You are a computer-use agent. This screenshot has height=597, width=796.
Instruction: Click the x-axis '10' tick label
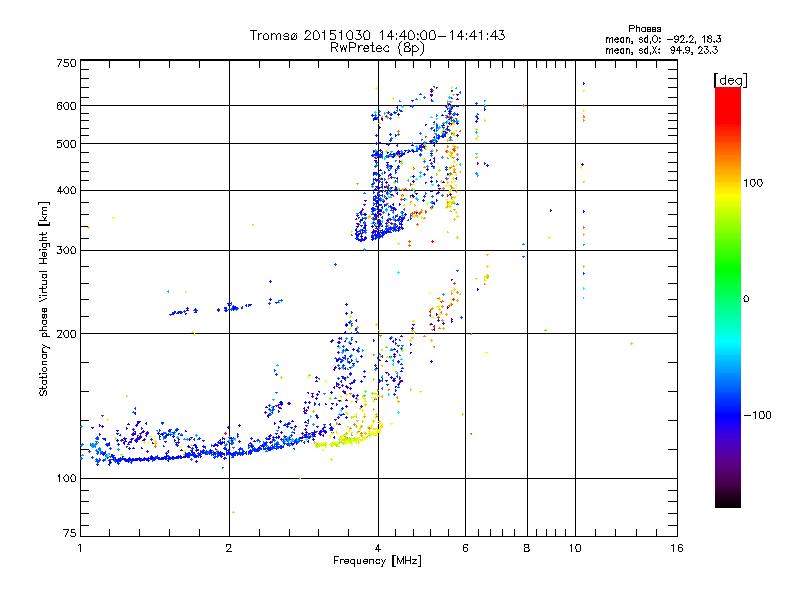coord(575,548)
